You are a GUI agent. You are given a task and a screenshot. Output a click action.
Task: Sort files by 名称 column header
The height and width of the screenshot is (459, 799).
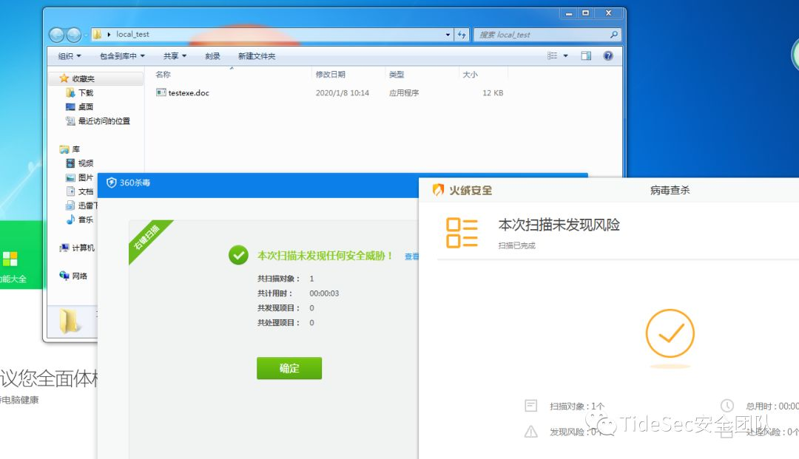(x=163, y=75)
